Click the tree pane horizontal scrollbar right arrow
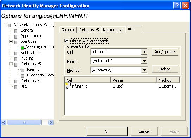The width and height of the screenshot is (191, 138). click(x=51, y=122)
